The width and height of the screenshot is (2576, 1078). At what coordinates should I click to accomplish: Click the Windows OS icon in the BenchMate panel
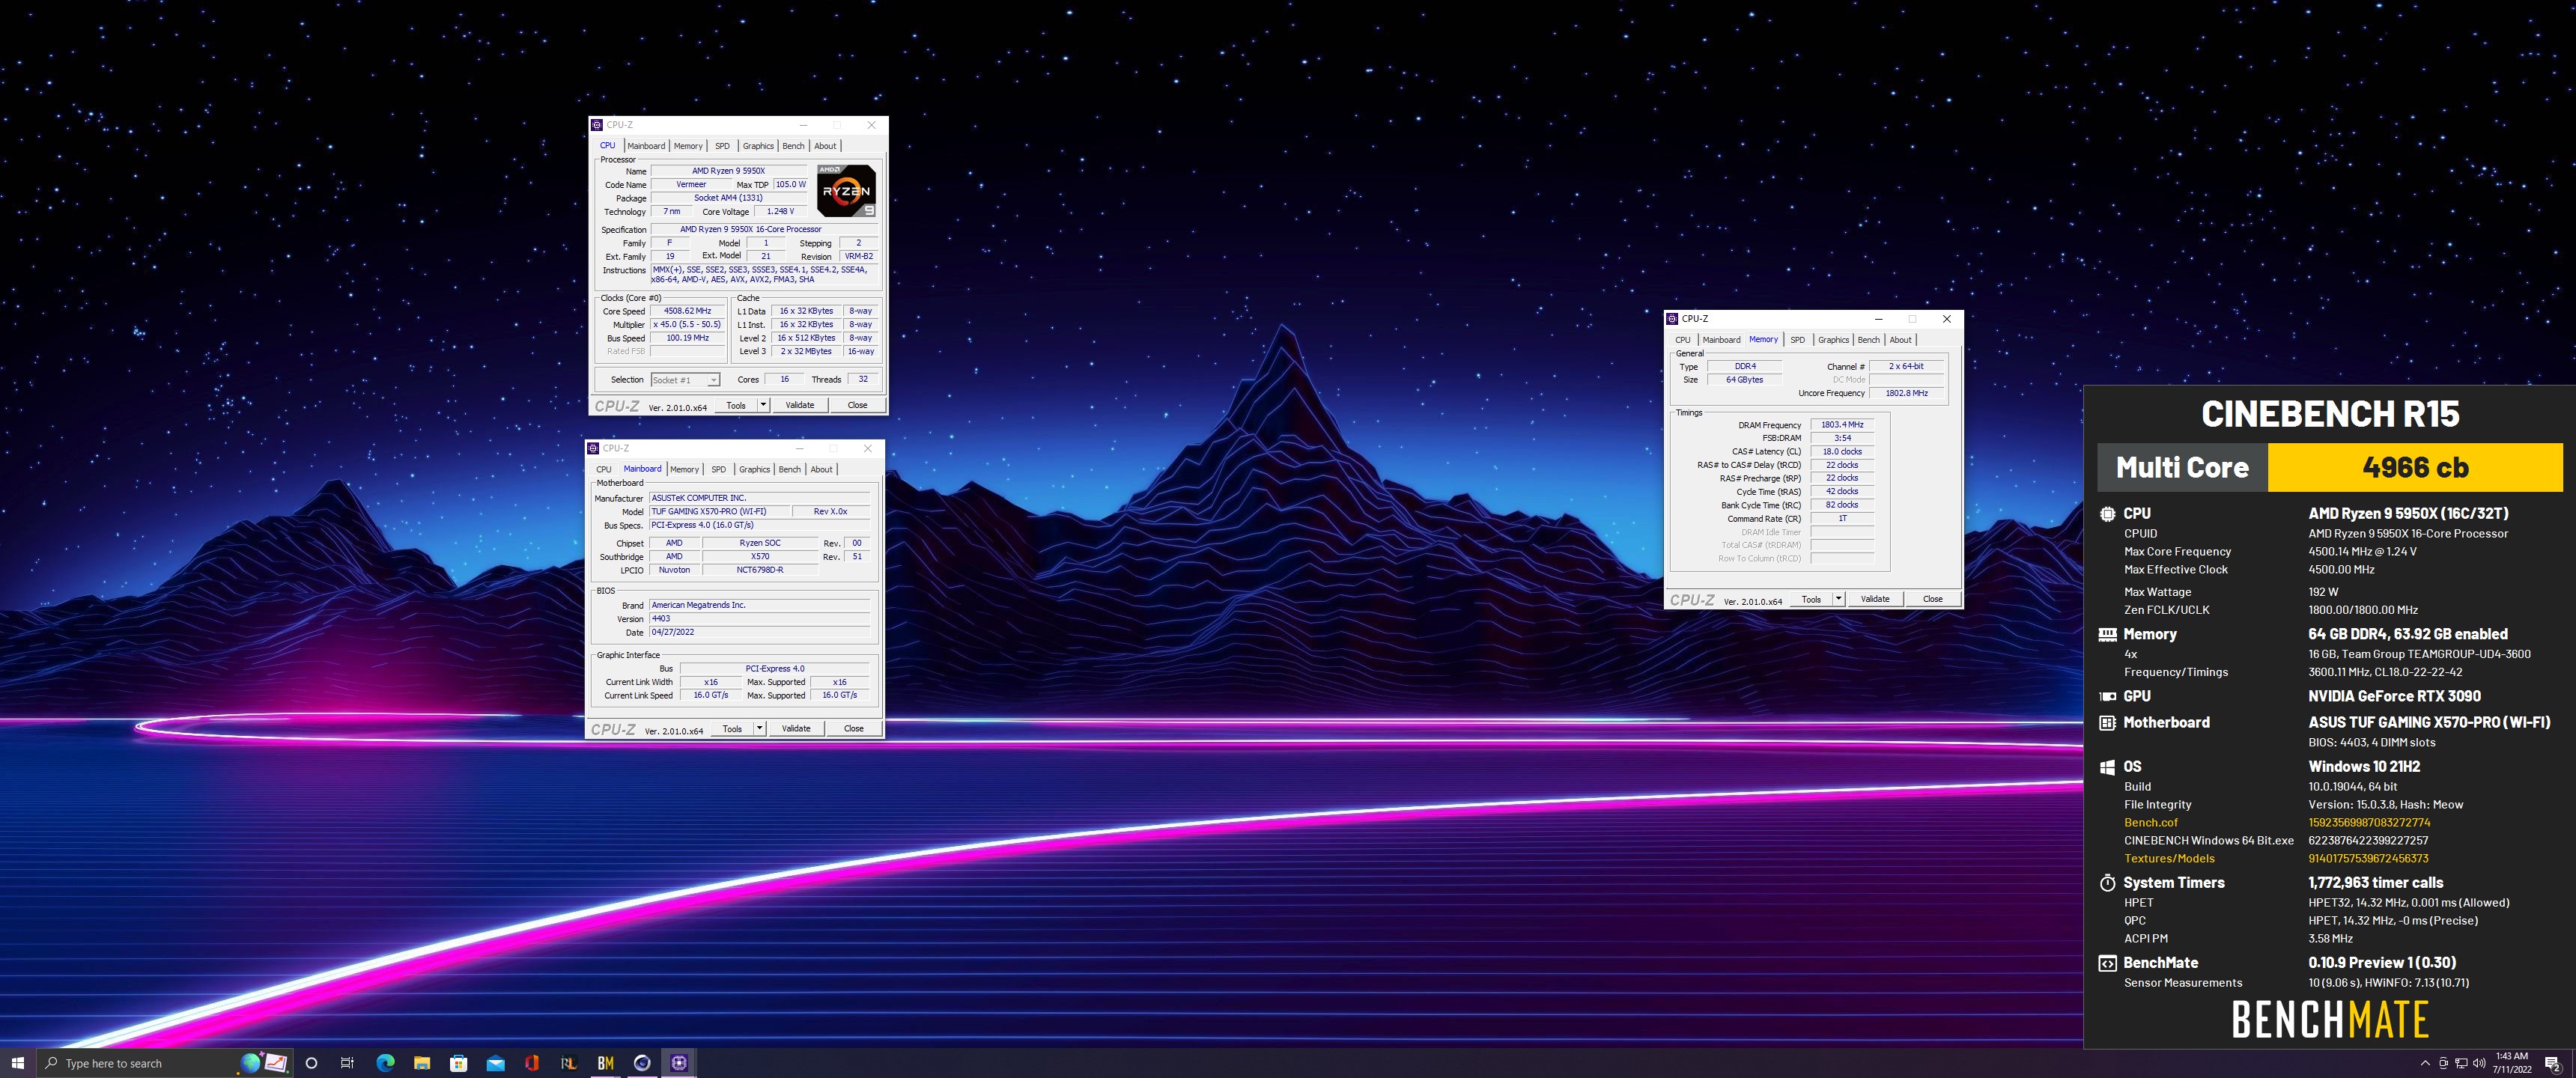[2107, 767]
